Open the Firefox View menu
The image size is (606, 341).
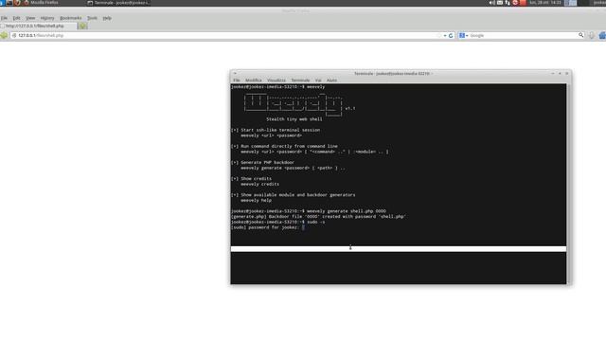tap(30, 18)
